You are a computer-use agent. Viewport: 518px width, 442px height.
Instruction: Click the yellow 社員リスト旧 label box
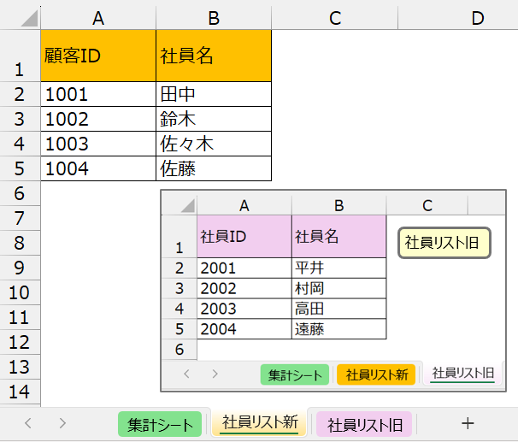click(443, 243)
